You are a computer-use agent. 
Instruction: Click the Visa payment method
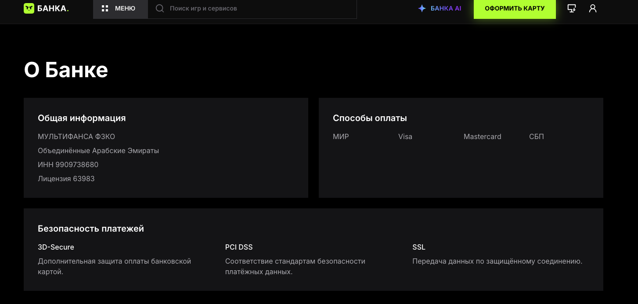405,136
